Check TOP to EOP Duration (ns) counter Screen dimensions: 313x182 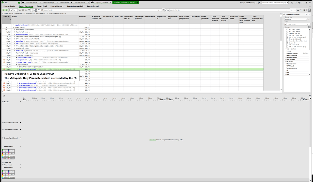coord(287,47)
